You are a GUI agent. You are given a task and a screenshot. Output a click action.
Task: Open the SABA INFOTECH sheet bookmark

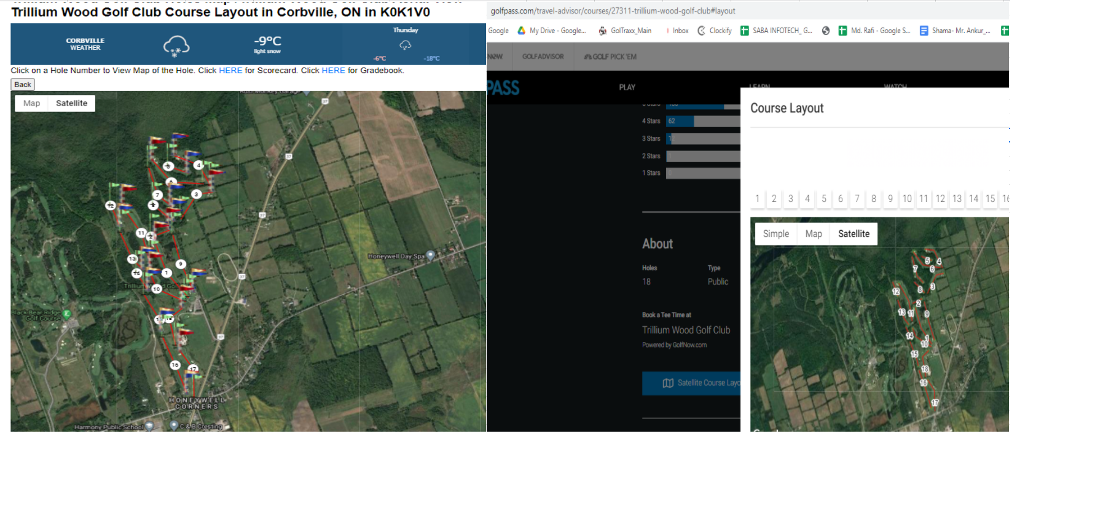point(776,31)
